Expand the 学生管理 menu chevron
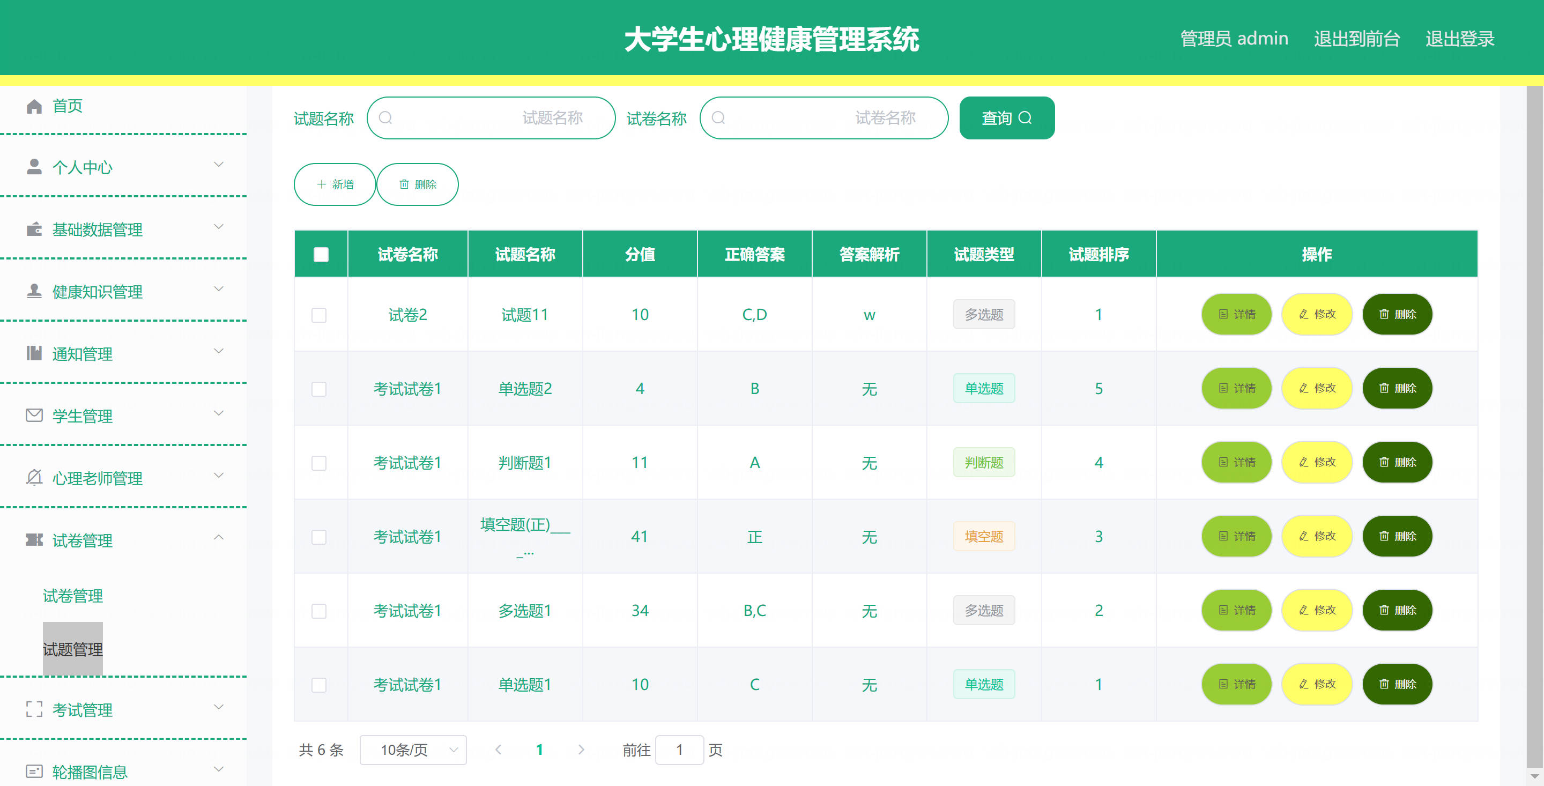This screenshot has height=786, width=1544. (219, 413)
